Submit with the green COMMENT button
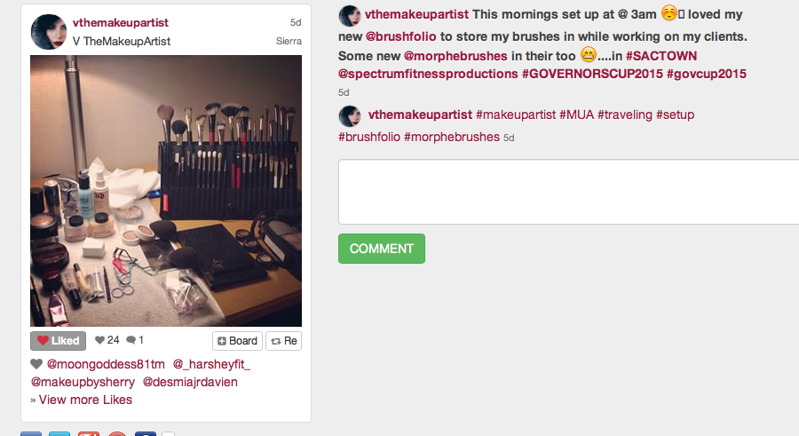The height and width of the screenshot is (436, 799). 382,249
